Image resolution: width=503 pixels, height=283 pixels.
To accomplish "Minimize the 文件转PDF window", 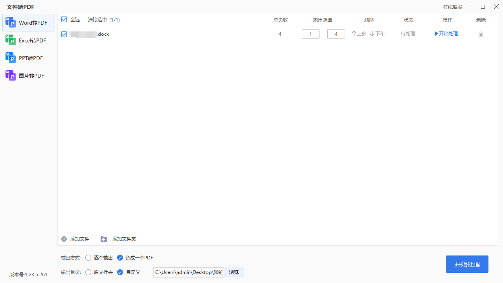I will [470, 7].
